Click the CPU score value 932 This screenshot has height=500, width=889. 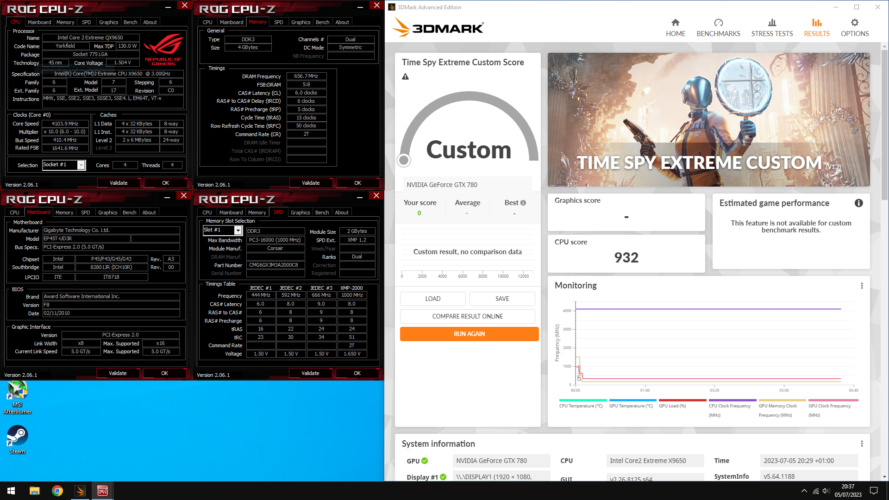coord(626,257)
